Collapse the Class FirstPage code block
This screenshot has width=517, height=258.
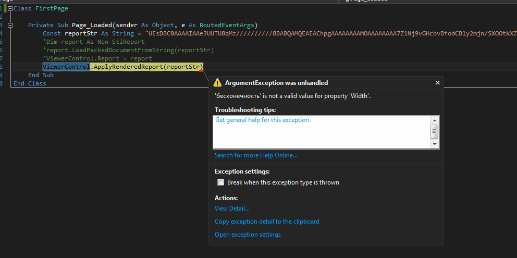10,8
